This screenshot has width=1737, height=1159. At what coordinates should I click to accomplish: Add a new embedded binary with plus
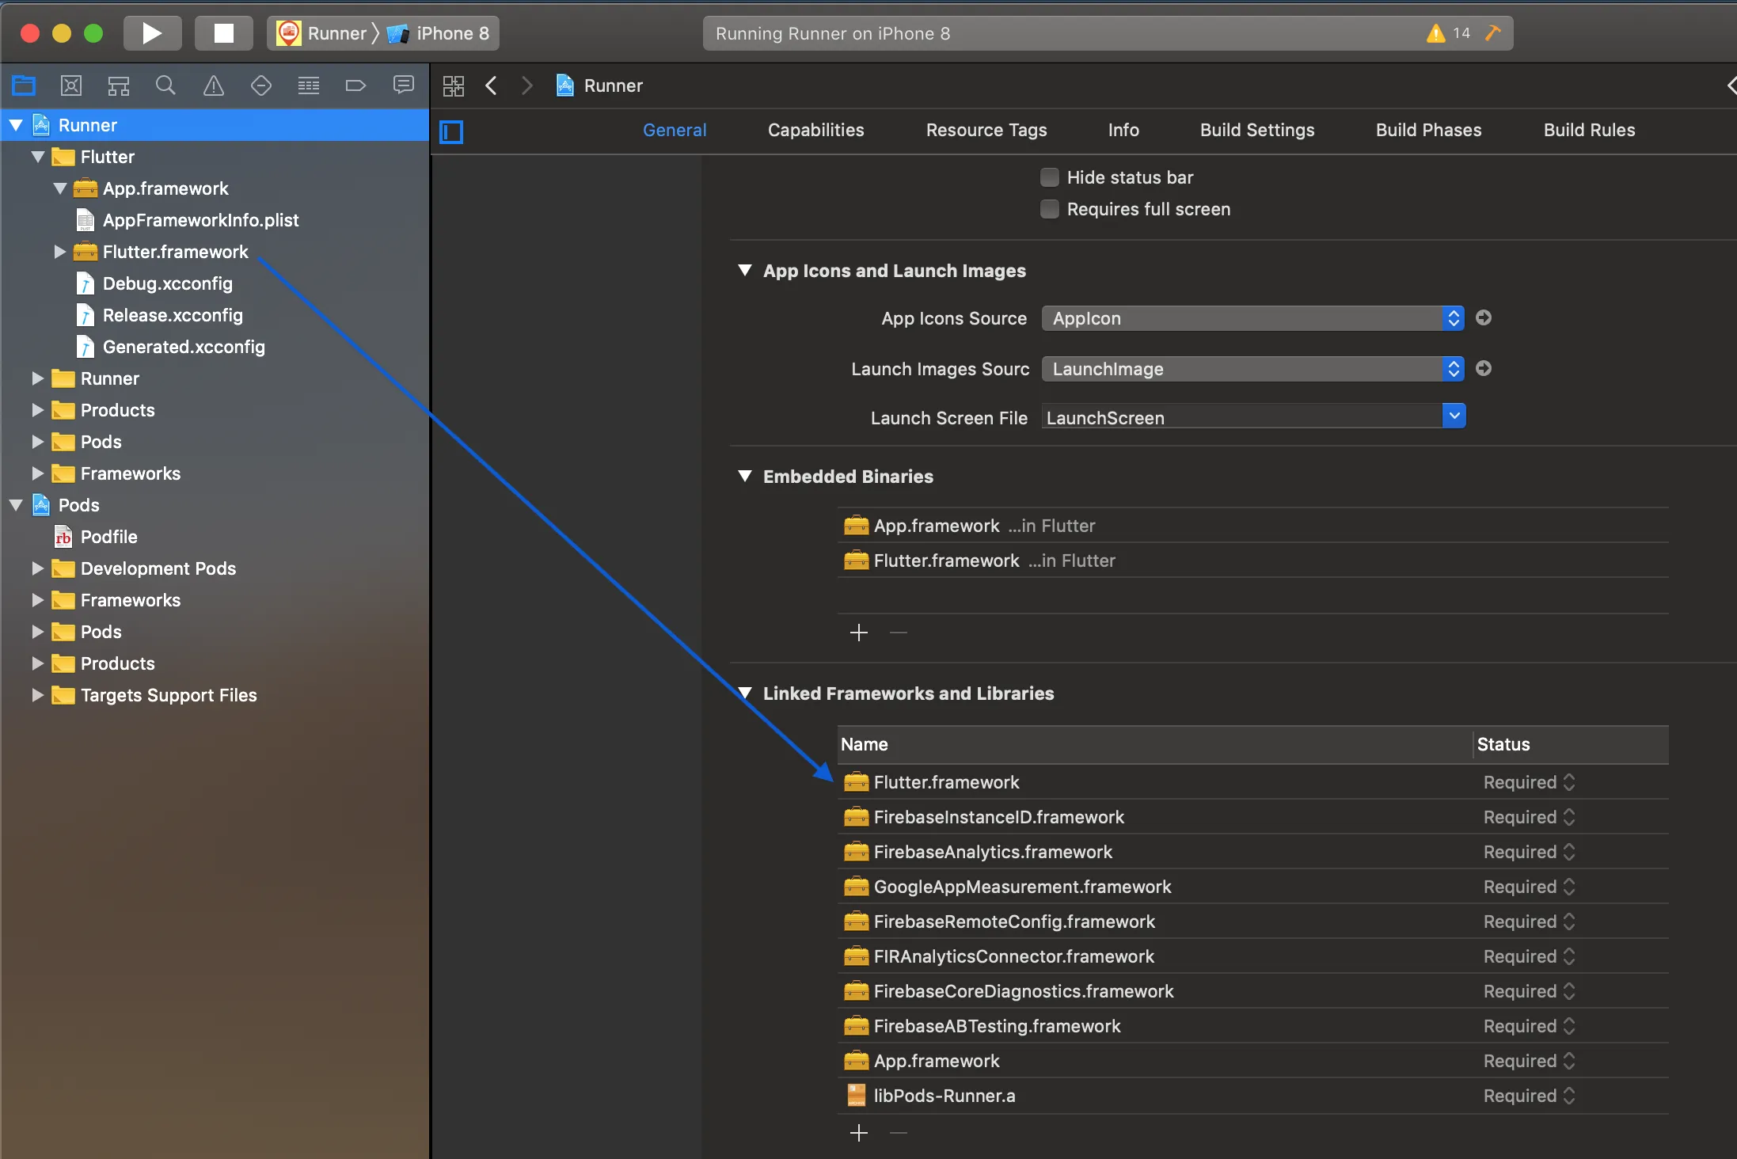point(859,633)
